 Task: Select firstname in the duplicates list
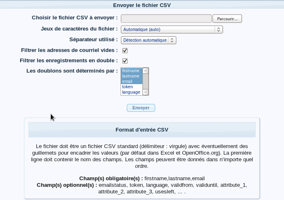(x=131, y=71)
